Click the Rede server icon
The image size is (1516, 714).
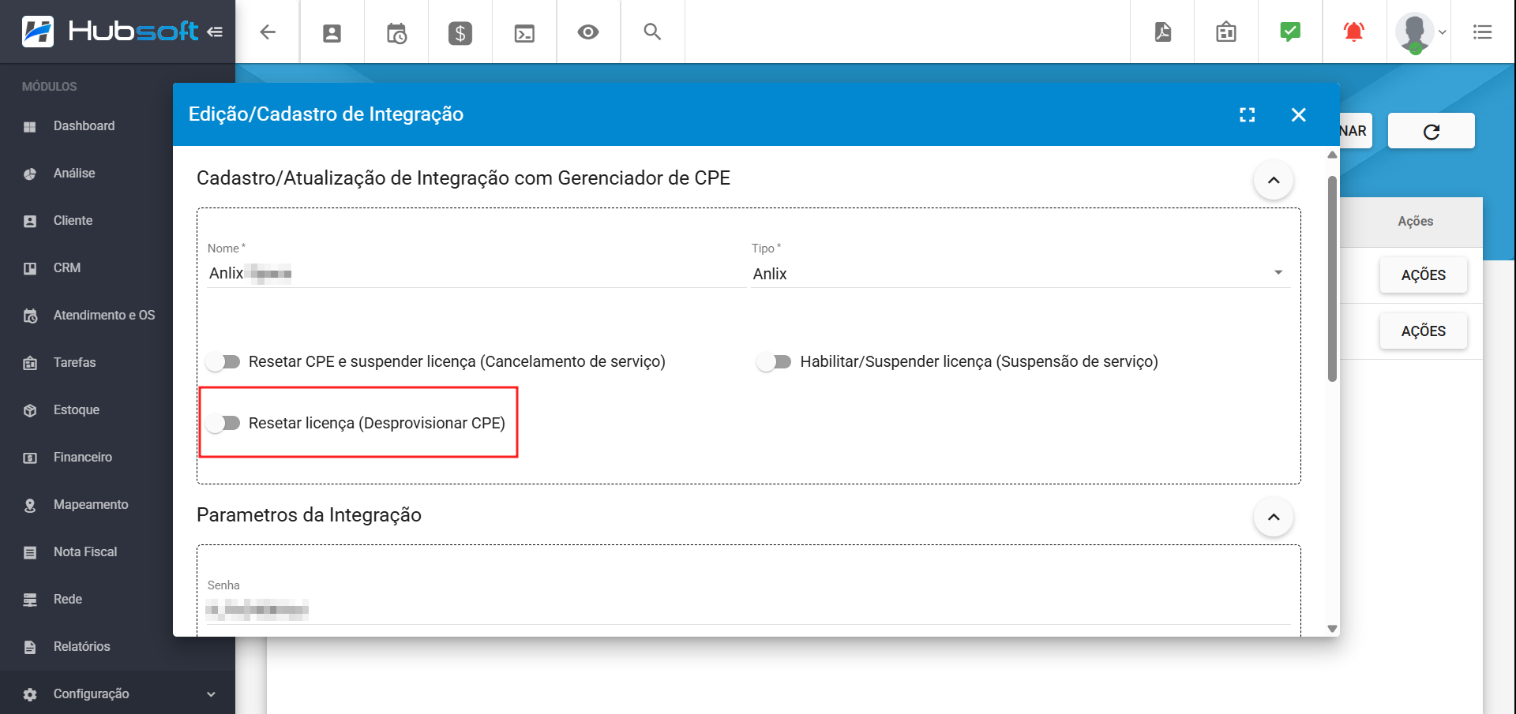[x=30, y=600]
